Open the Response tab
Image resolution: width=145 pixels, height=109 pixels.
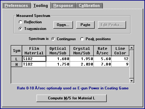63,6
